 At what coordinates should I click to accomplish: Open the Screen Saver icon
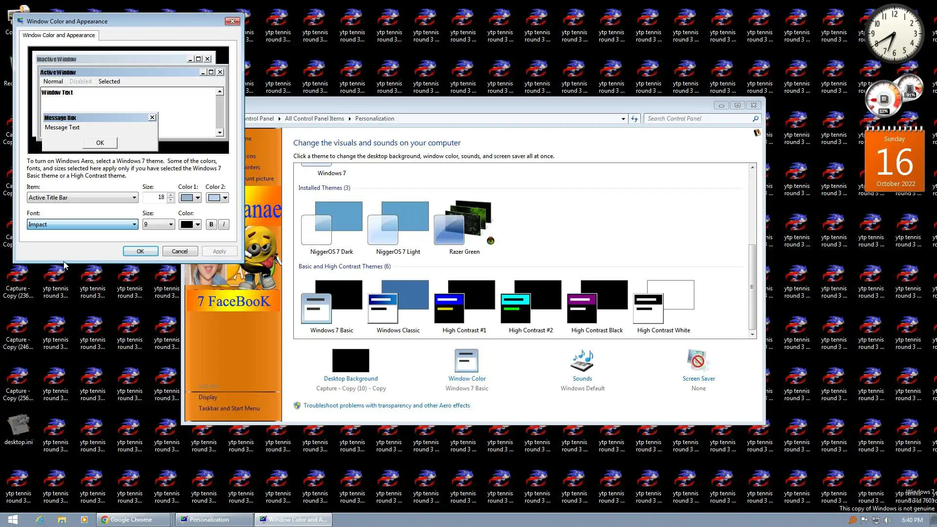(698, 361)
